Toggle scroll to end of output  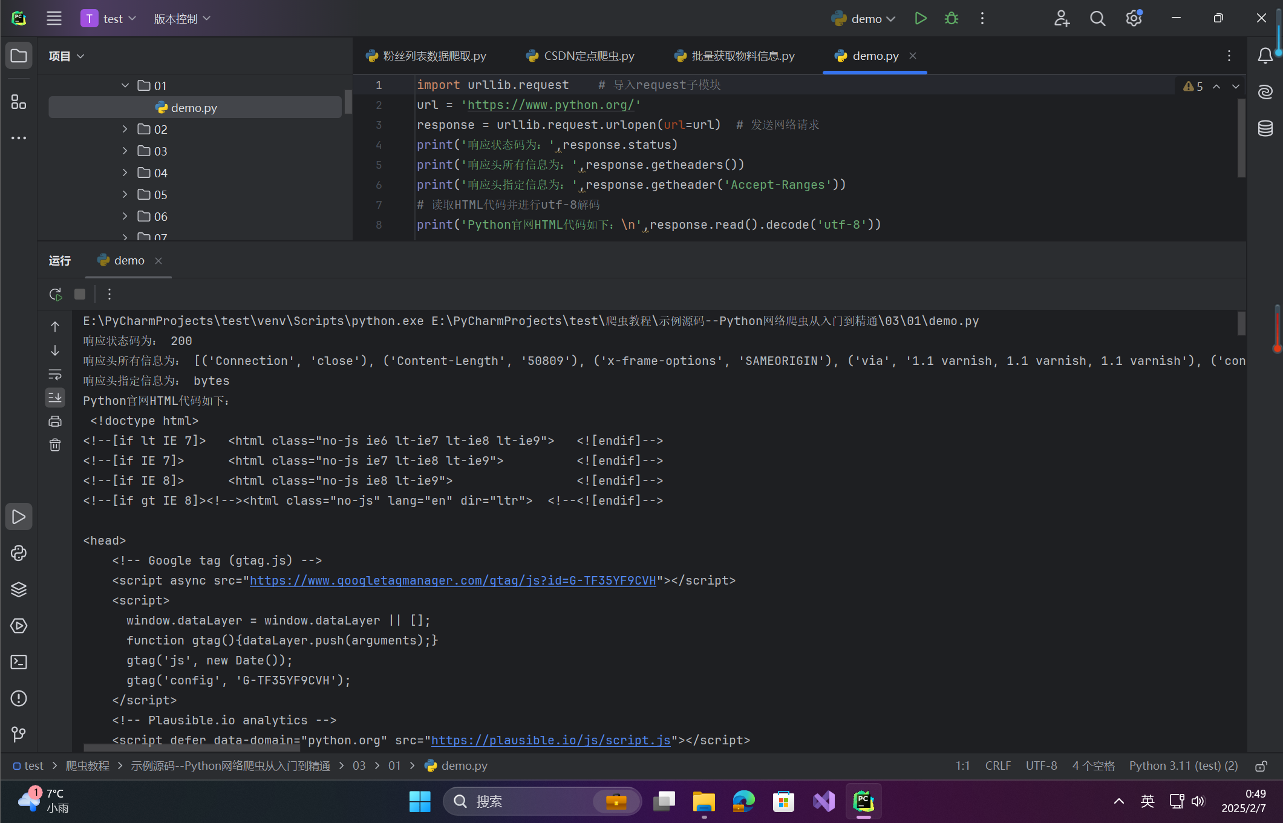coord(55,398)
